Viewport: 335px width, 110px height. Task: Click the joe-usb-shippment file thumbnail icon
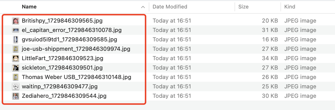16,49
